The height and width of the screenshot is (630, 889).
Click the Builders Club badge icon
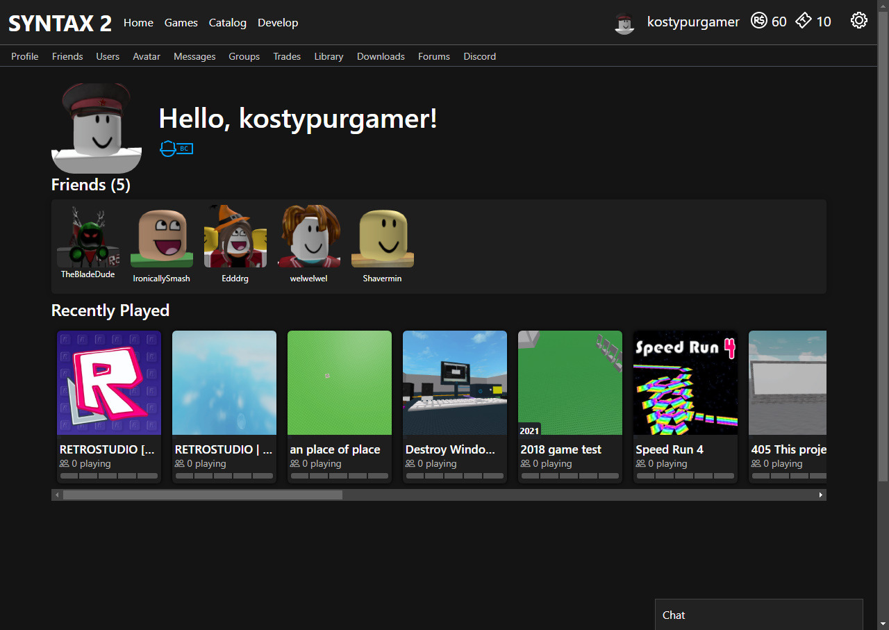[176, 149]
